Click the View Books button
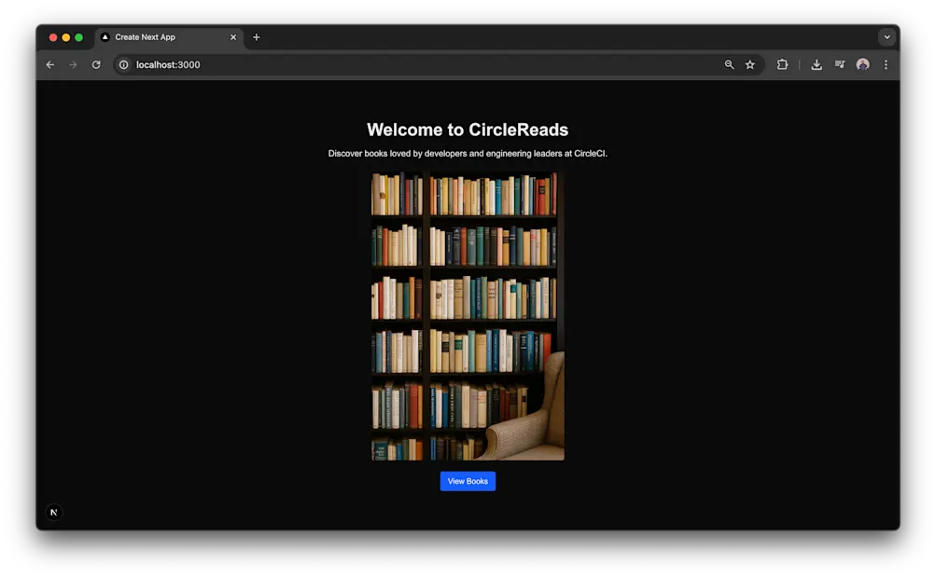This screenshot has height=578, width=936. pyautogui.click(x=468, y=481)
